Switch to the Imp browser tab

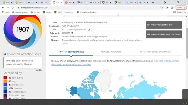coord(70,3)
